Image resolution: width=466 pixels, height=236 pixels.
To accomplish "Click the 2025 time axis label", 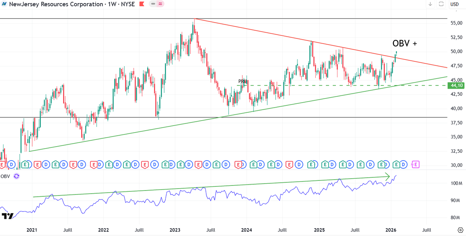I will (319, 230).
